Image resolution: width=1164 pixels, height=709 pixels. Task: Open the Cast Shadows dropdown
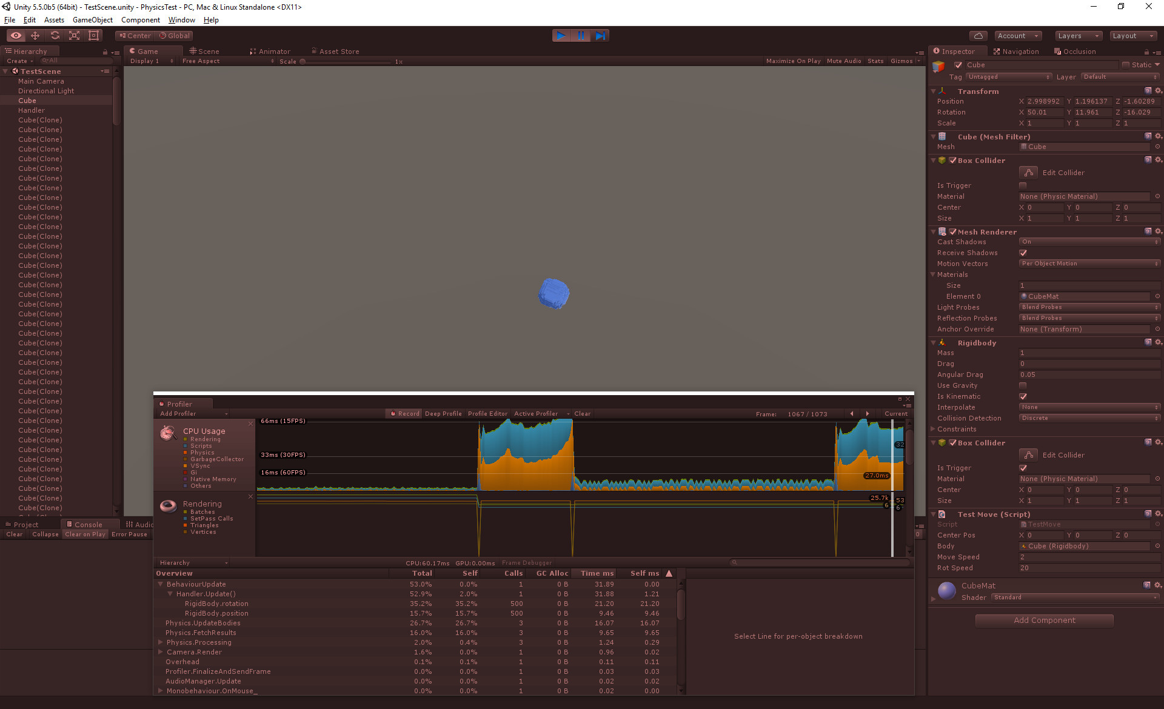1089,242
